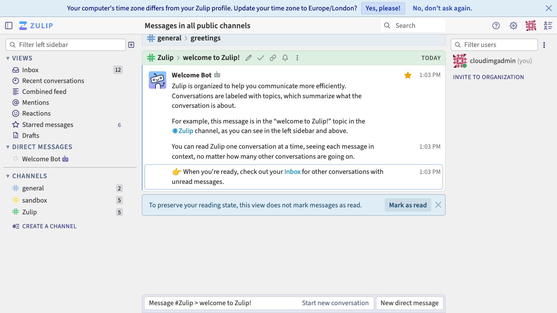The image size is (557, 313).
Task: Click No, don't ask again
Action: pyautogui.click(x=442, y=8)
